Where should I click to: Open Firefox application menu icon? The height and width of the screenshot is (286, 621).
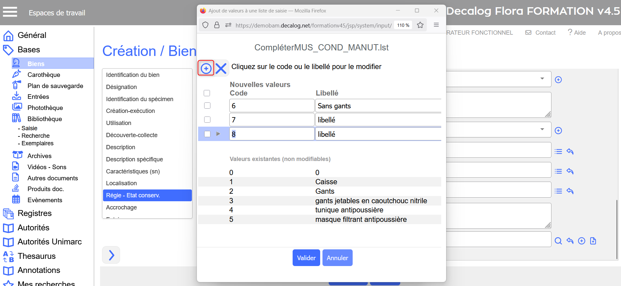pos(436,25)
